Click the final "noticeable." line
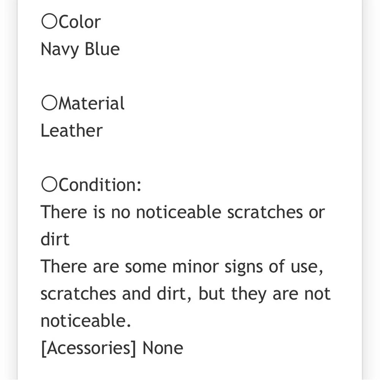380x380 pixels. pyautogui.click(x=85, y=321)
